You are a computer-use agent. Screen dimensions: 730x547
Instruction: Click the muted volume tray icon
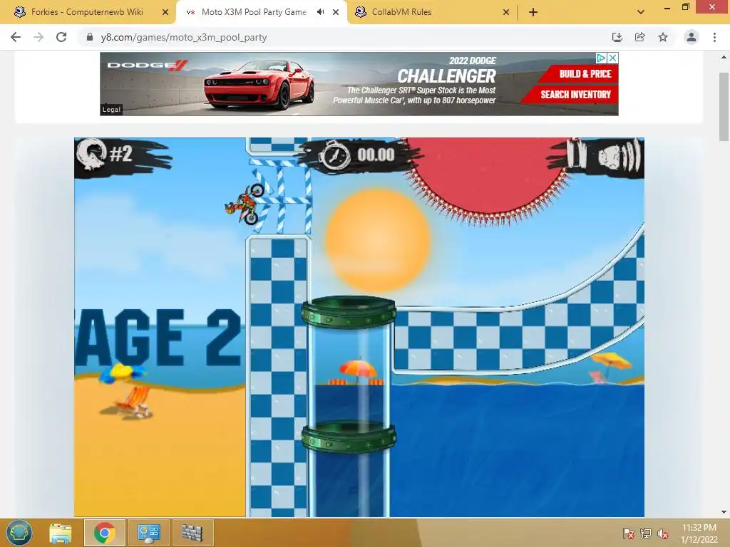(x=663, y=533)
